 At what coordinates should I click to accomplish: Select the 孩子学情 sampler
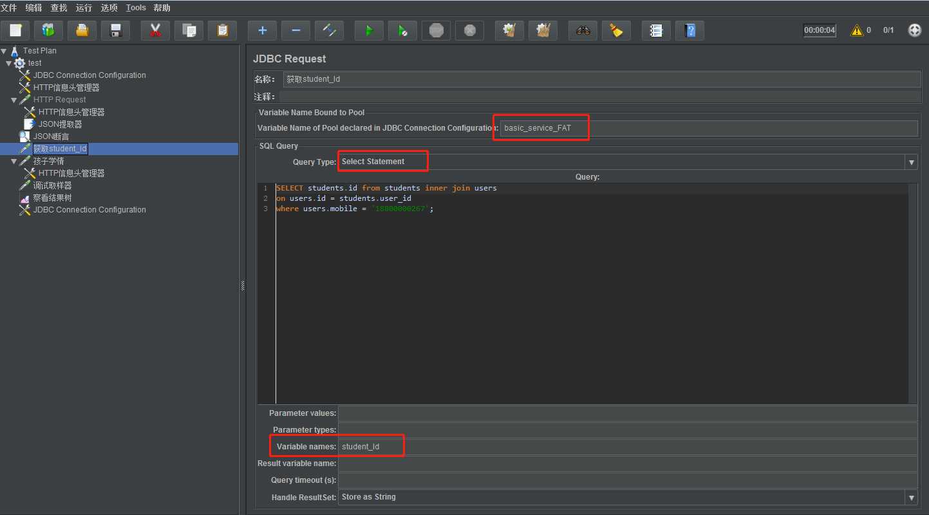tap(49, 161)
